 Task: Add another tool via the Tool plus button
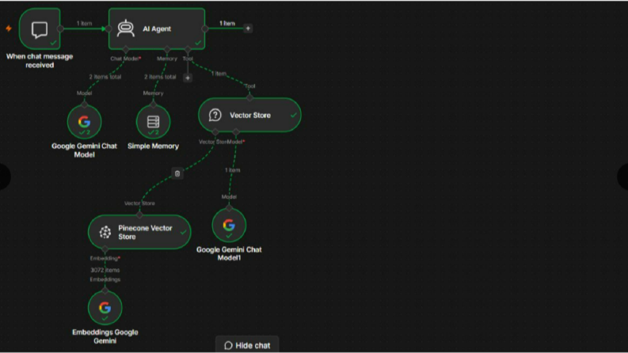point(188,78)
